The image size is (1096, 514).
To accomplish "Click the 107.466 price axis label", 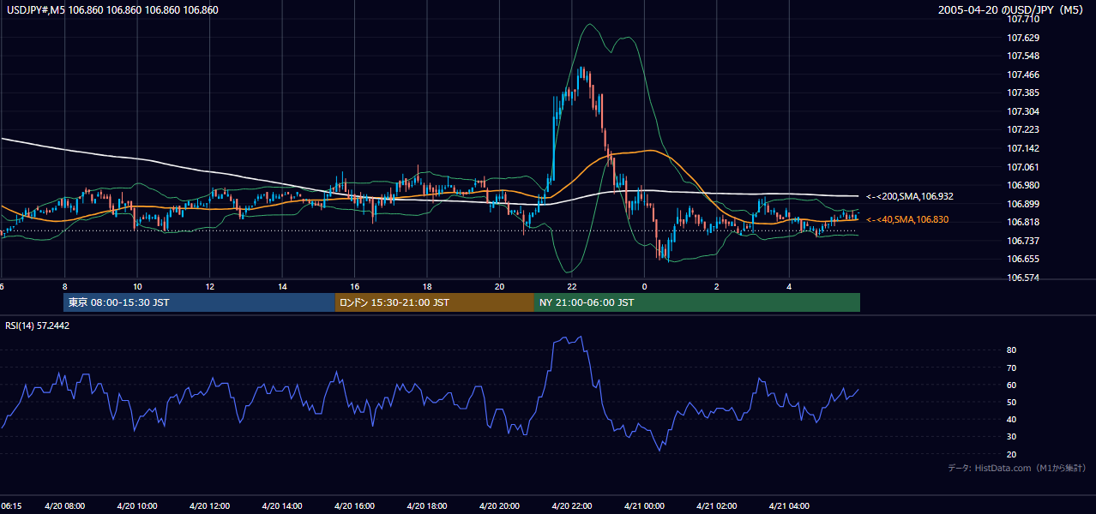I will (1023, 75).
